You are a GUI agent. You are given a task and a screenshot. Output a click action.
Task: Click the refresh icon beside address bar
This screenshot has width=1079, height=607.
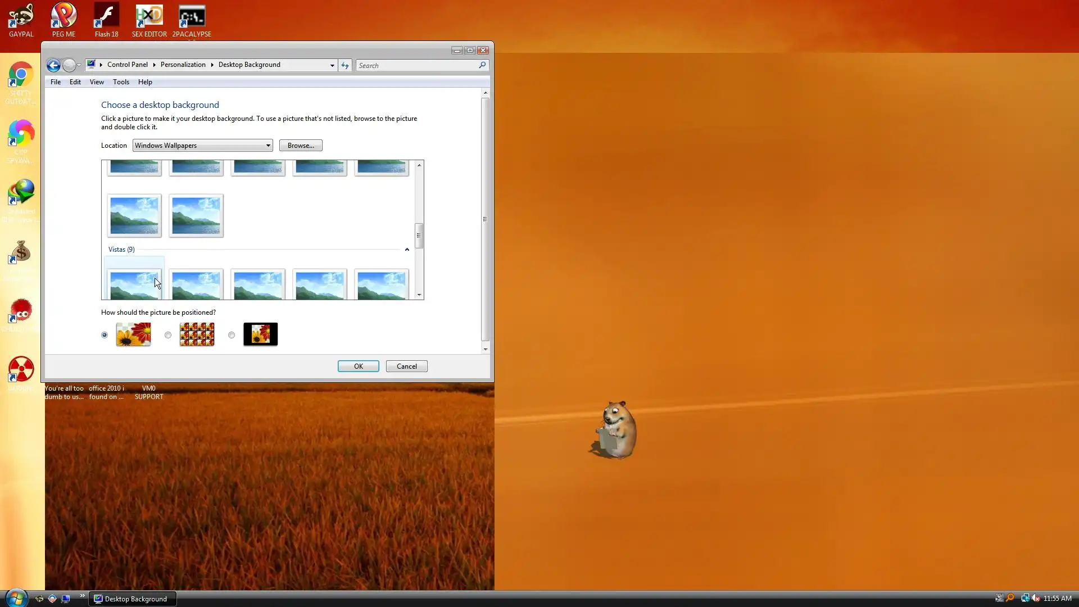coord(345,65)
